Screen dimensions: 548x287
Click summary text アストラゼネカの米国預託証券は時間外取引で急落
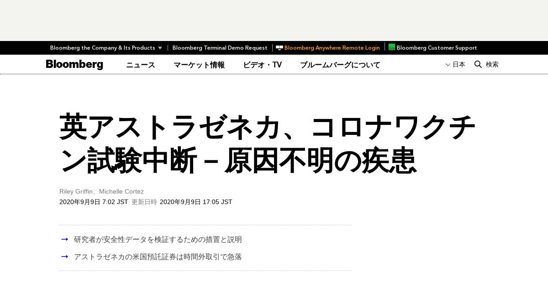(x=158, y=256)
